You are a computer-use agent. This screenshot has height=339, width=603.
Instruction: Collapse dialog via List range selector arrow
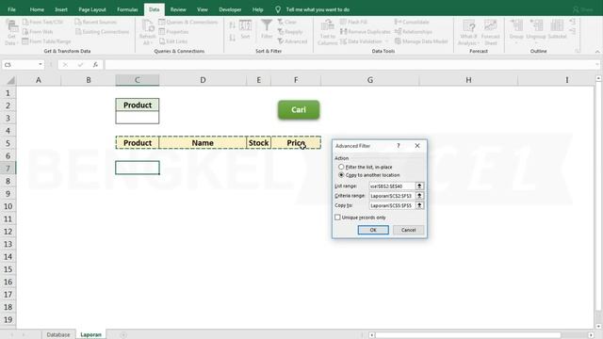click(x=419, y=186)
